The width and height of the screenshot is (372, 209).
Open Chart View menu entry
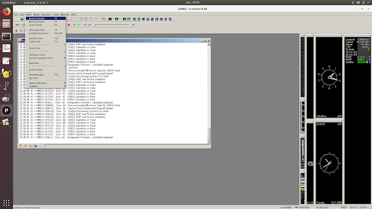(45, 48)
